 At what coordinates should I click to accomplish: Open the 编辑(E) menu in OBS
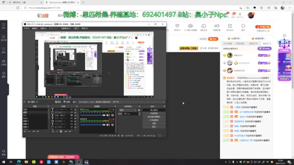tap(35, 29)
